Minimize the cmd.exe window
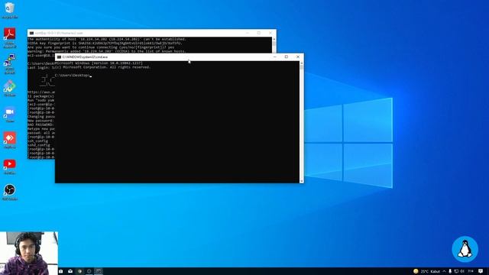This screenshot has width=489, height=275. [x=275, y=57]
